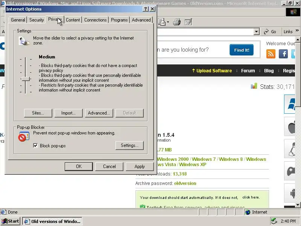This screenshot has height=226, width=301.
Task: Select the Privacy tab
Action: 55,20
